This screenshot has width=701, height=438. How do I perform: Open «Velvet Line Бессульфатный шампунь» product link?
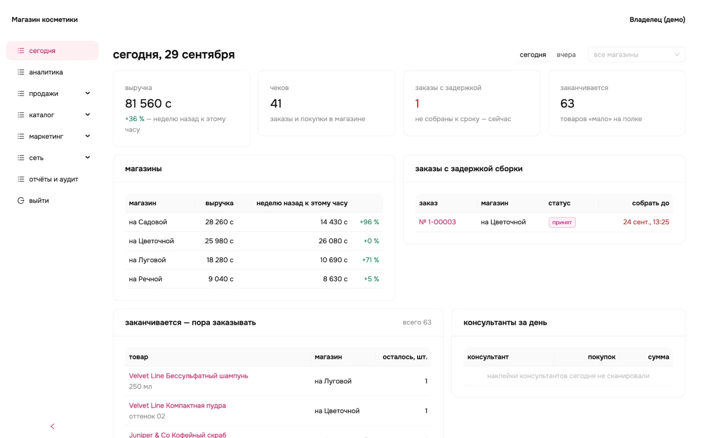189,376
